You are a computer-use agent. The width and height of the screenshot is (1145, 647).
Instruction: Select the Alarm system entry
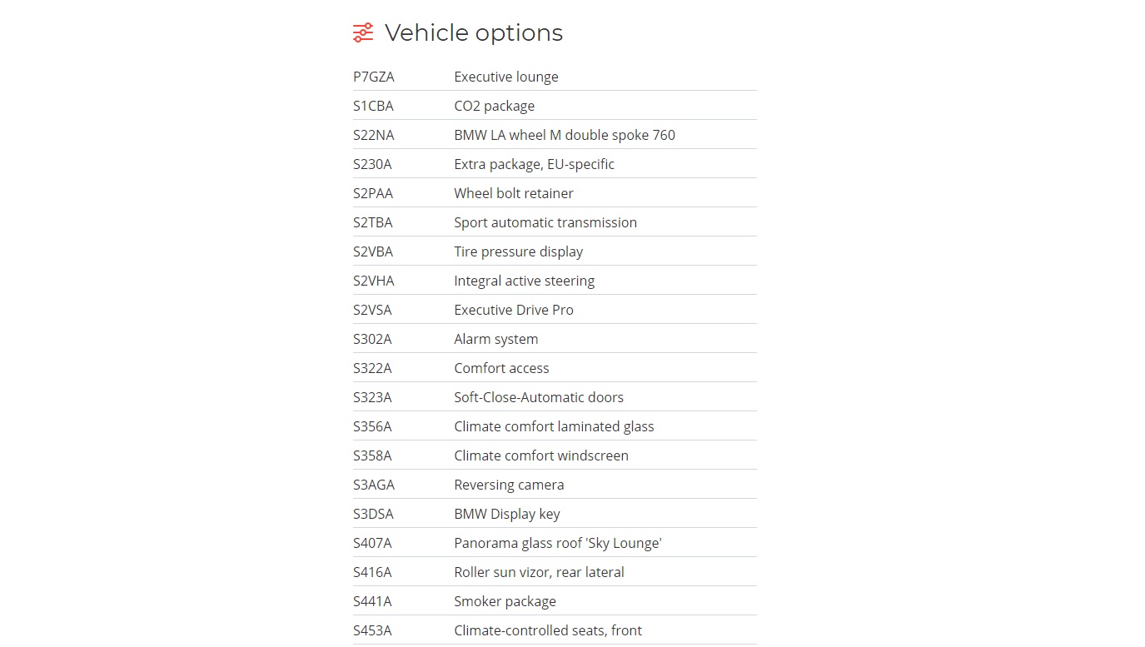pos(495,339)
